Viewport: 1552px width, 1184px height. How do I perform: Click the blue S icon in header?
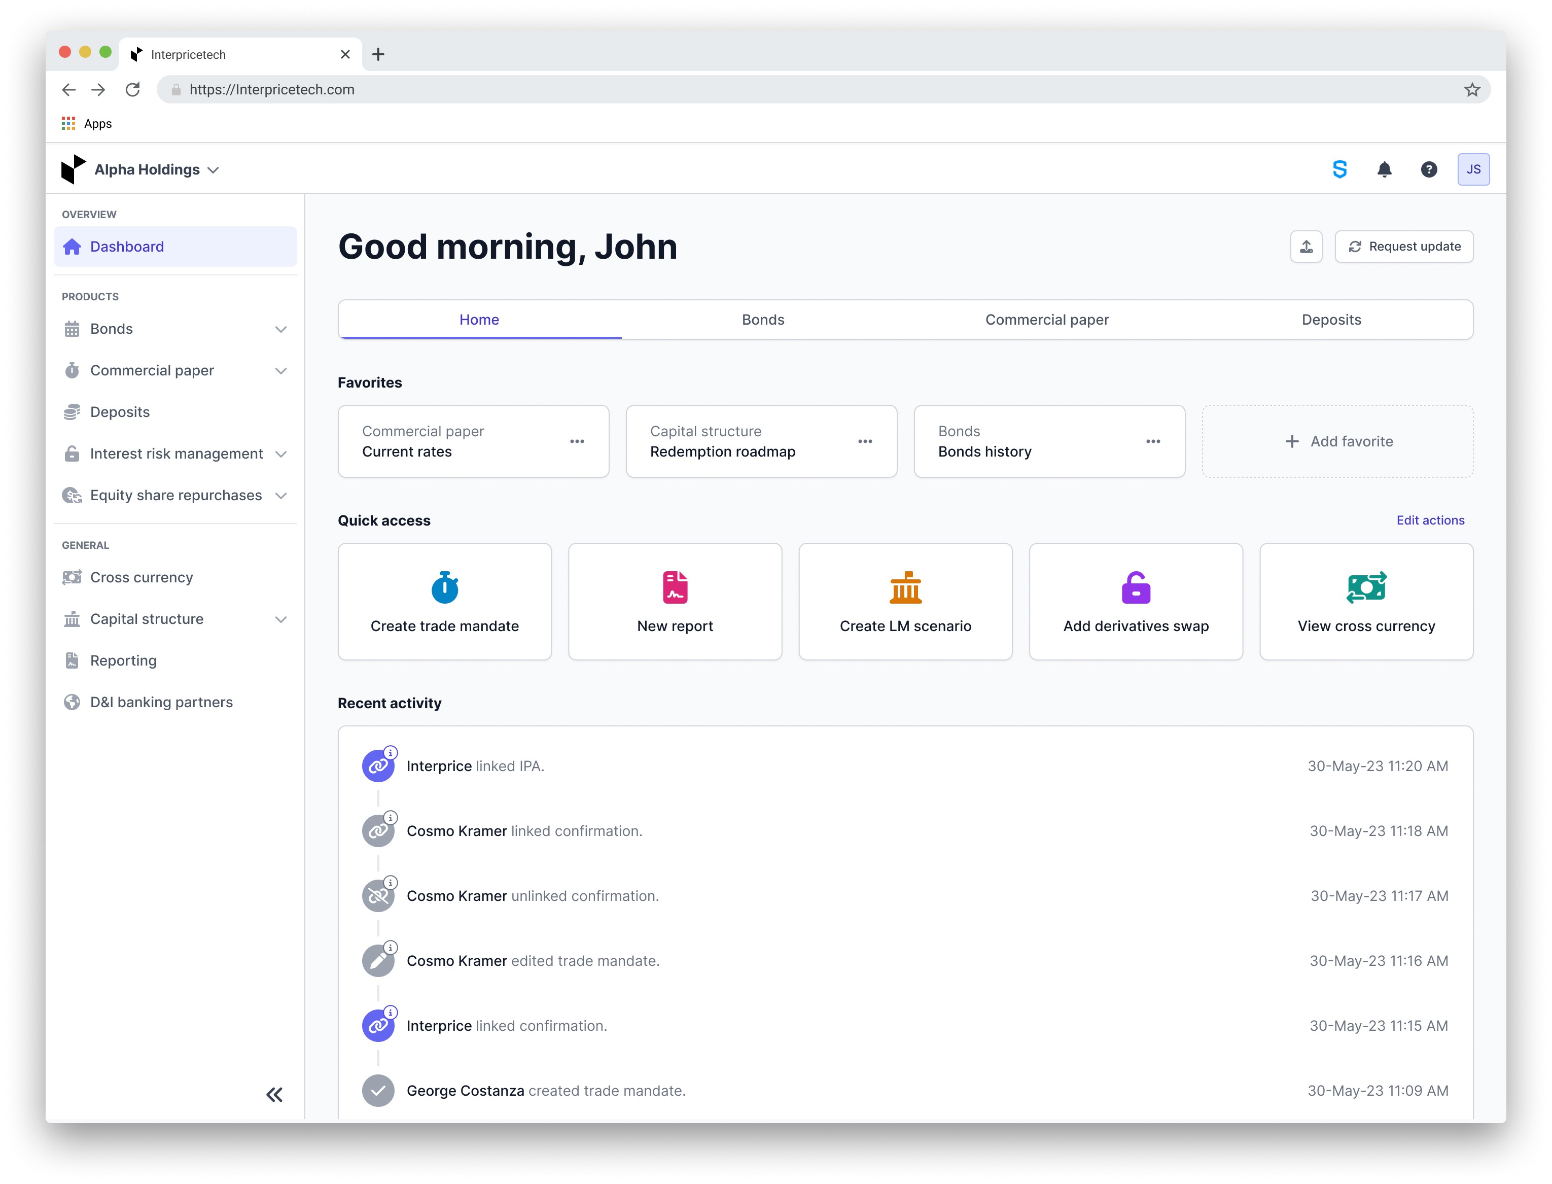click(1339, 169)
